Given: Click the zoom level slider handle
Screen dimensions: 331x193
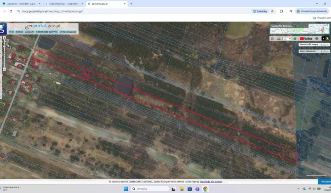Looking at the screenshot, I should pyautogui.click(x=5, y=46).
